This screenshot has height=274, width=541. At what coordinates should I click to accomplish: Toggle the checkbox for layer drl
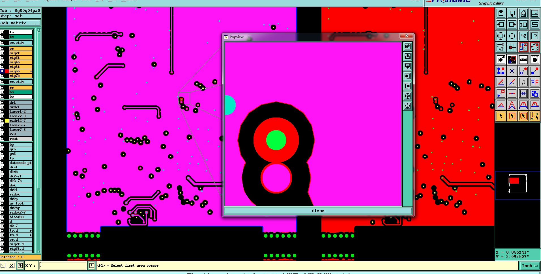coord(2,103)
